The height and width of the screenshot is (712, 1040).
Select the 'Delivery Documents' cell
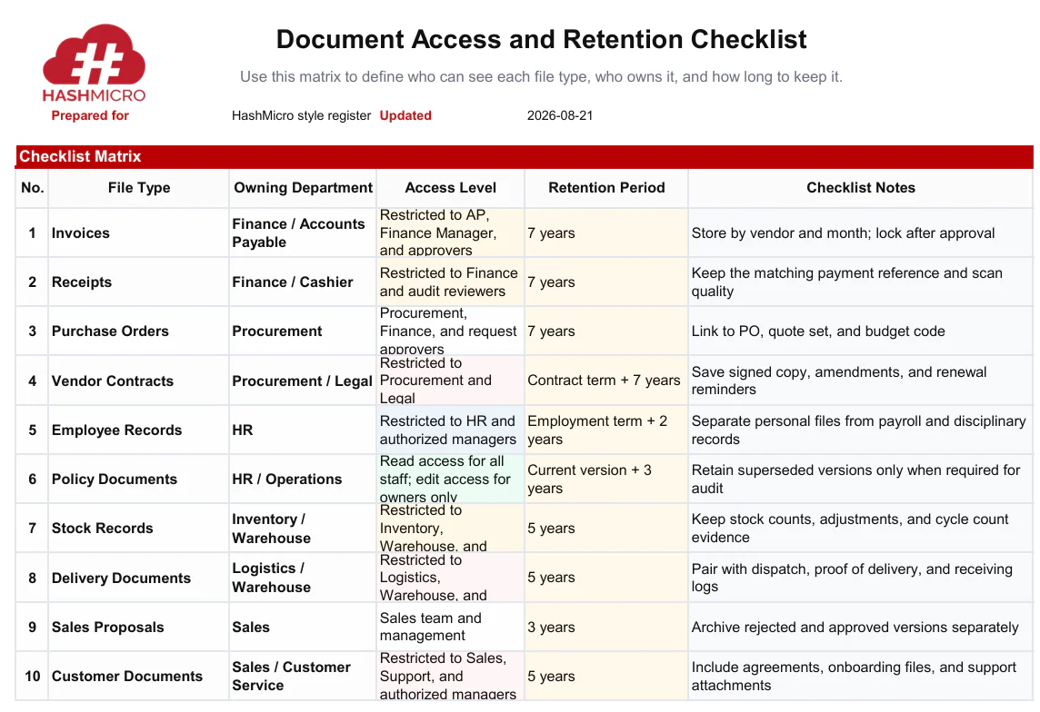138,578
